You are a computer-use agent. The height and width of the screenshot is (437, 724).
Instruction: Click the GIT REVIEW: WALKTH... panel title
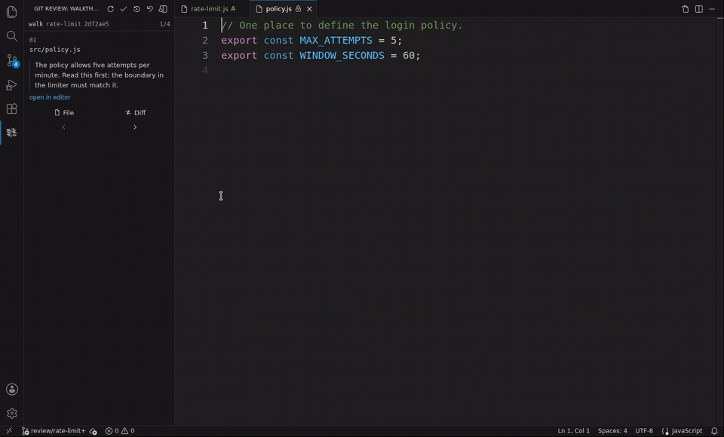(66, 9)
